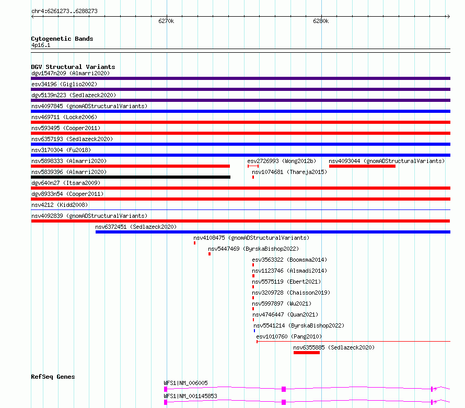Open the esv34196 (Giglio2002) variant
Image resolution: width=465 pixels, height=408 pixels.
point(64,84)
